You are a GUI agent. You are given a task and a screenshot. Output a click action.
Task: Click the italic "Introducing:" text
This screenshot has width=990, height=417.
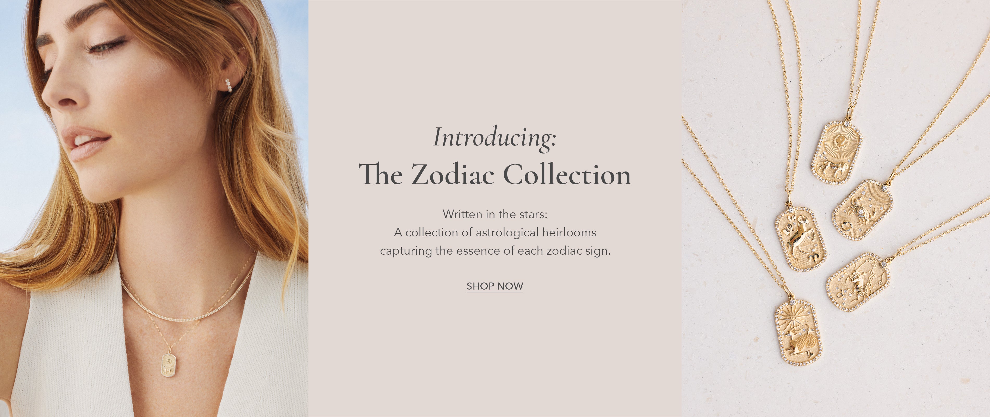point(495,138)
